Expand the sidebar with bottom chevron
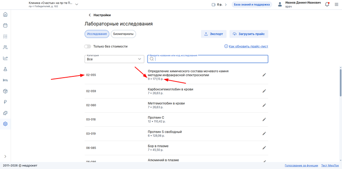Image resolution: width=342 pixels, height=169 pixels. [5, 156]
